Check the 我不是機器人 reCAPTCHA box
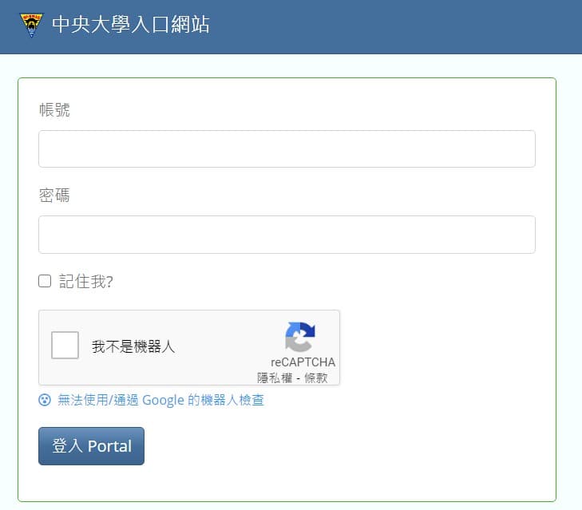Viewport: 582px width, 510px height. (x=65, y=346)
